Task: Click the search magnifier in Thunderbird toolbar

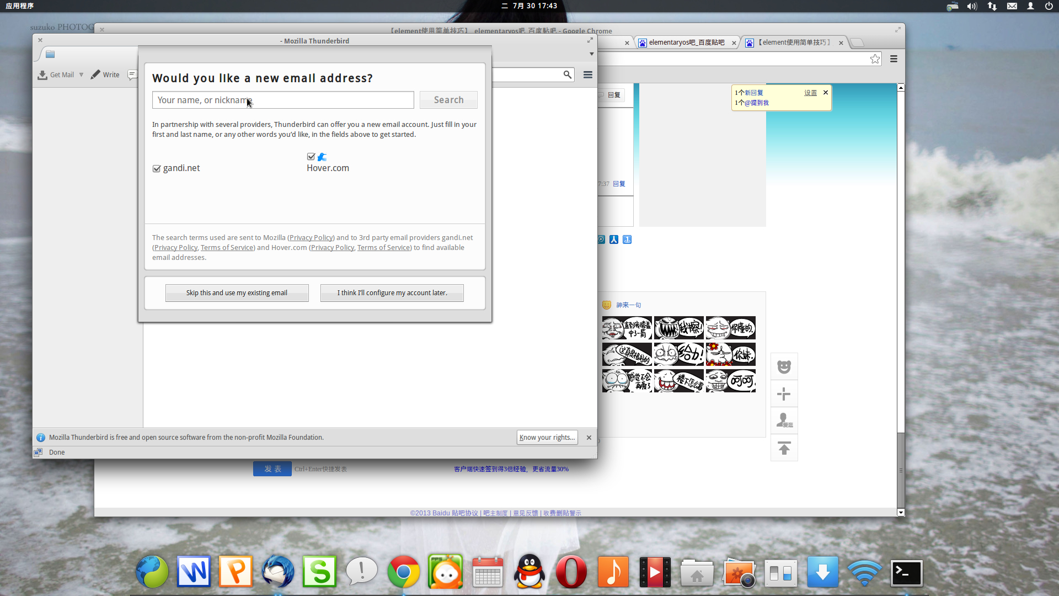Action: (567, 75)
